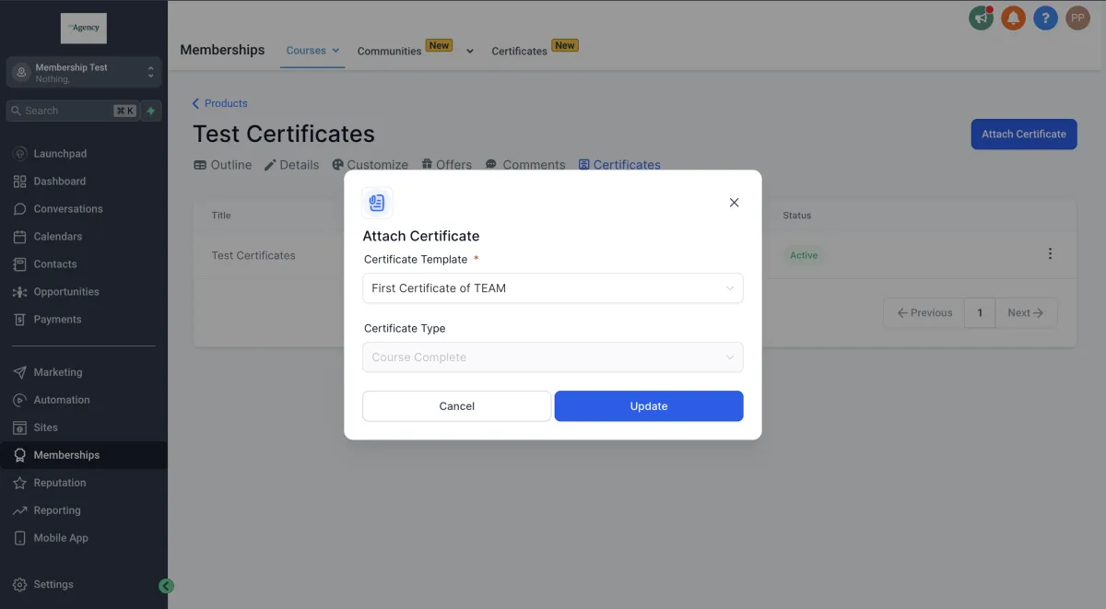Click the Reputation star icon
1106x609 pixels.
[19, 483]
